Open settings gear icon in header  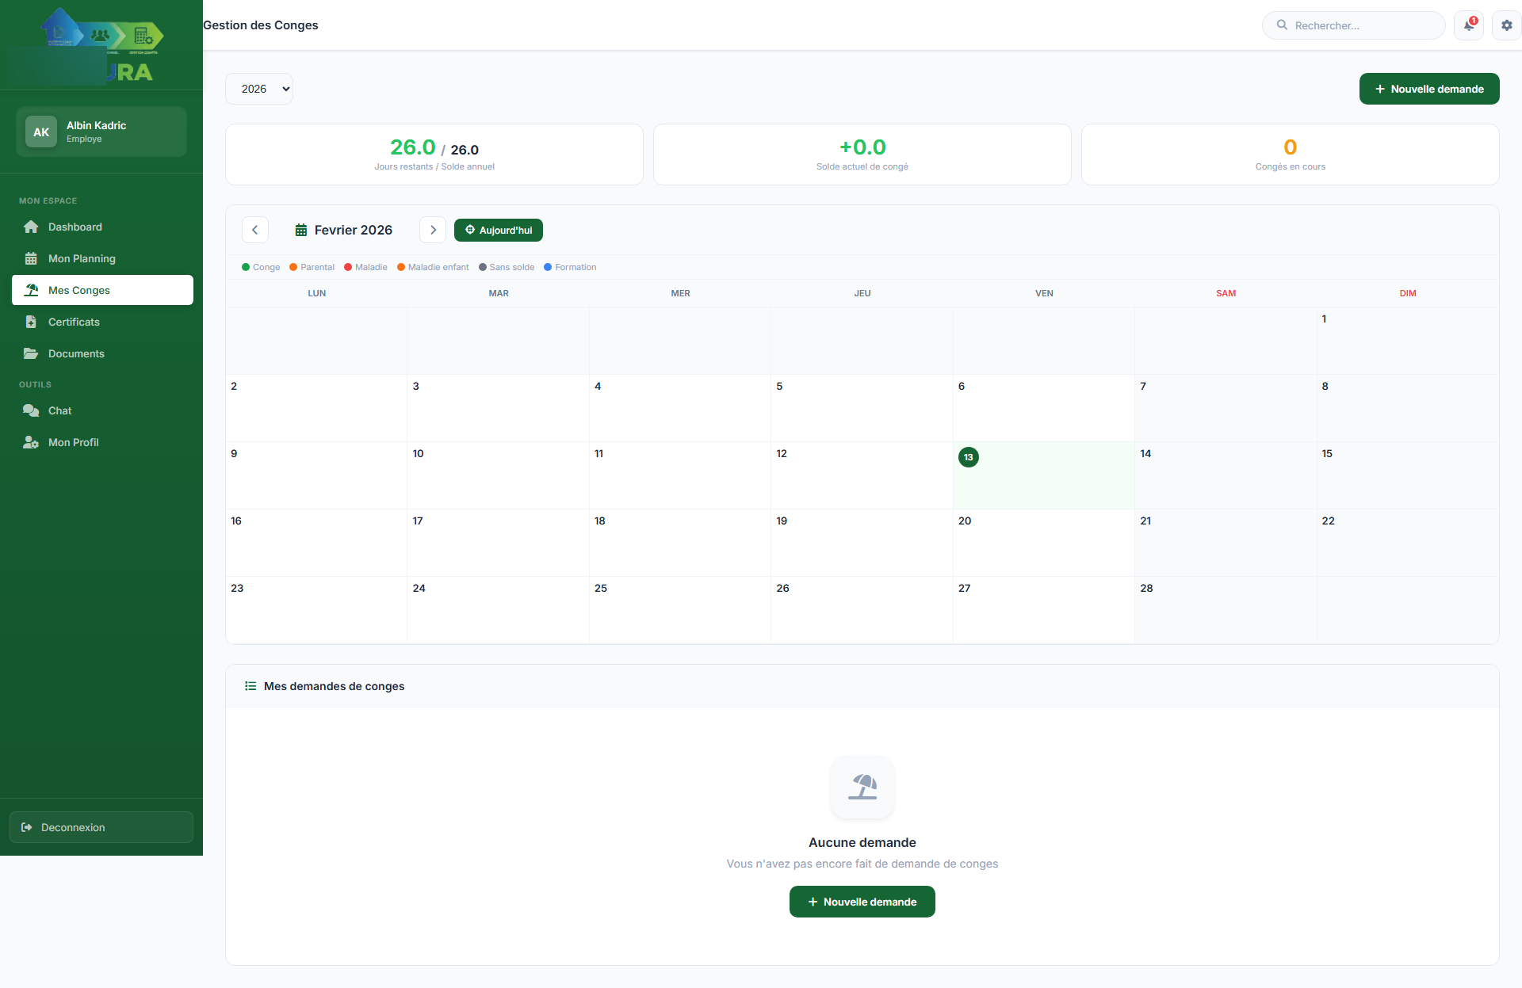point(1506,25)
